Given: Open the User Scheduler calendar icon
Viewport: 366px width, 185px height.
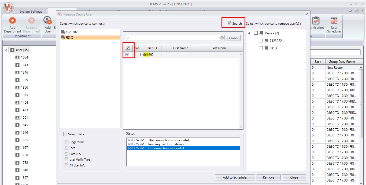Looking at the screenshot, I should [x=334, y=21].
